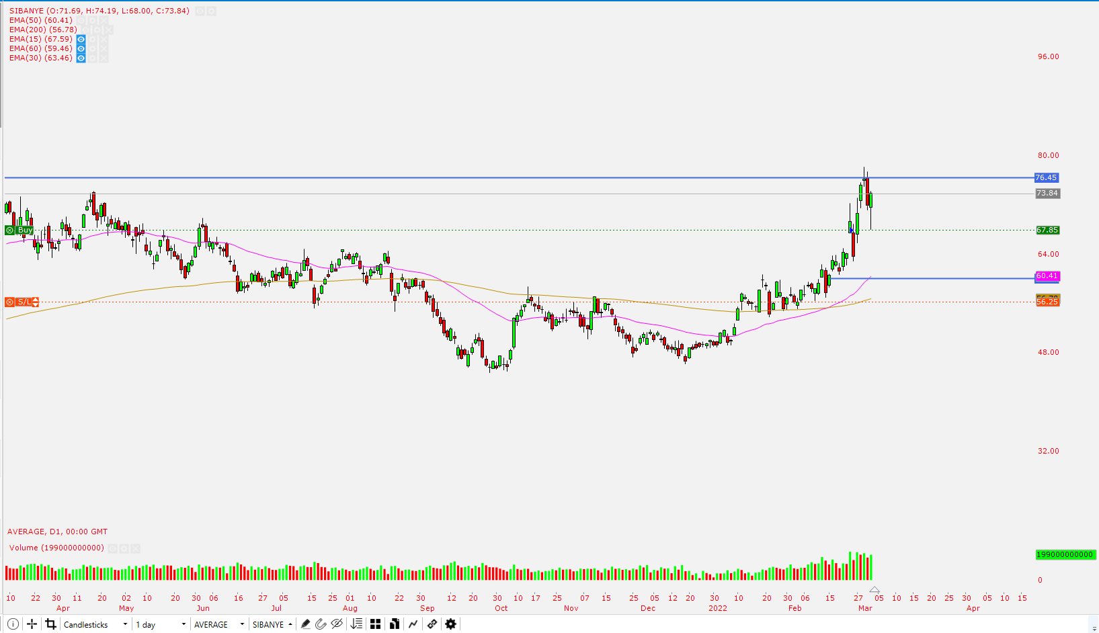Open chart settings gear in toolbar
Image resolution: width=1099 pixels, height=633 pixels.
click(x=451, y=624)
